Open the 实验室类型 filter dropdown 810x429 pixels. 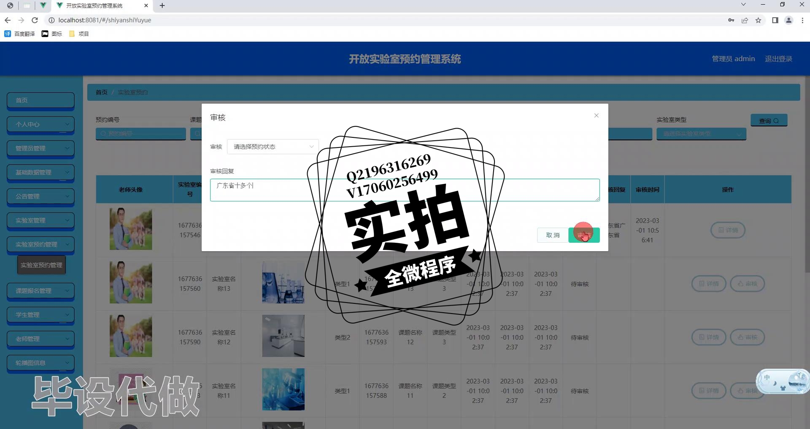click(x=701, y=134)
